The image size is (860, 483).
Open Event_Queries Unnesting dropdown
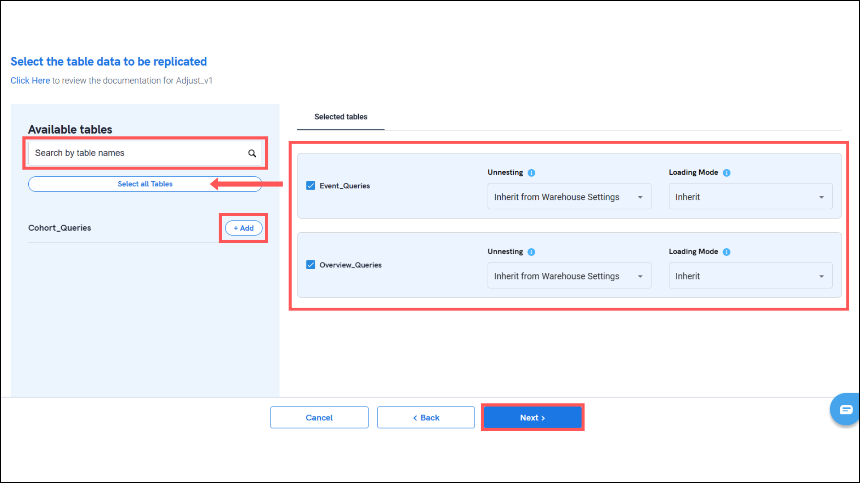click(569, 197)
